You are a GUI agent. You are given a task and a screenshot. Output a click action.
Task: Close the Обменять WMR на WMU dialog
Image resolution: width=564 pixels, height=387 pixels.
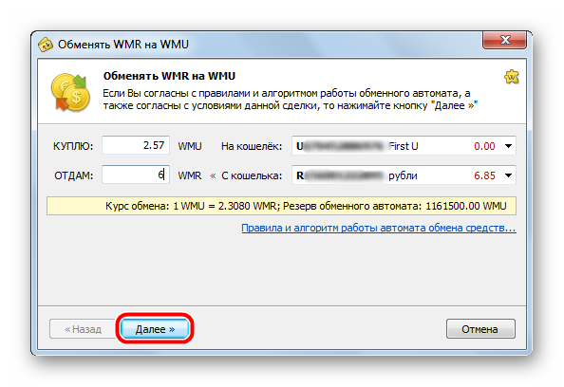pyautogui.click(x=504, y=40)
